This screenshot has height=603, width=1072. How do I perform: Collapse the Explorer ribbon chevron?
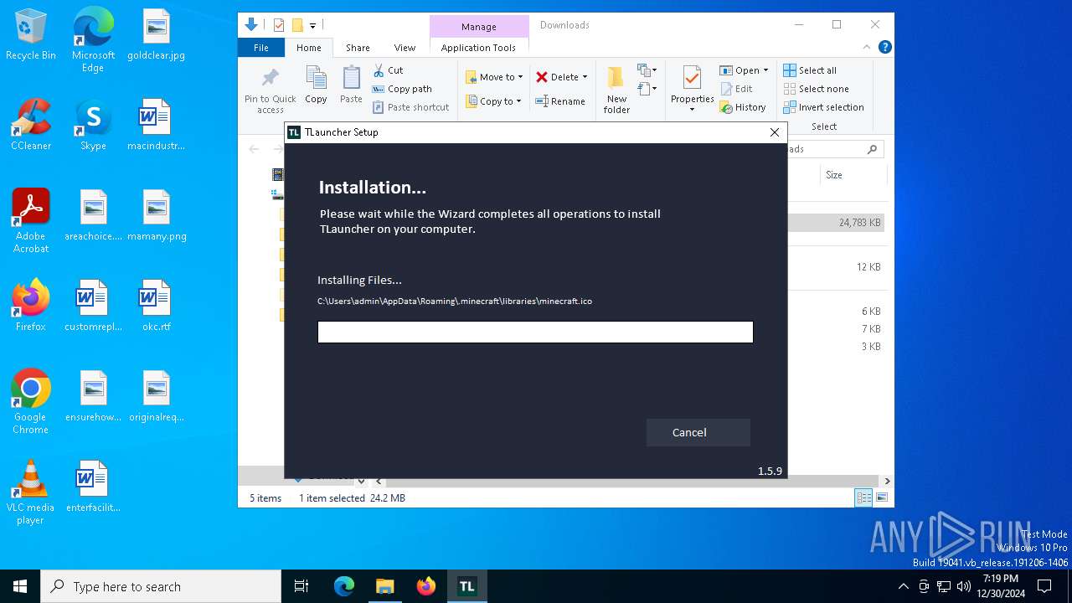867,48
